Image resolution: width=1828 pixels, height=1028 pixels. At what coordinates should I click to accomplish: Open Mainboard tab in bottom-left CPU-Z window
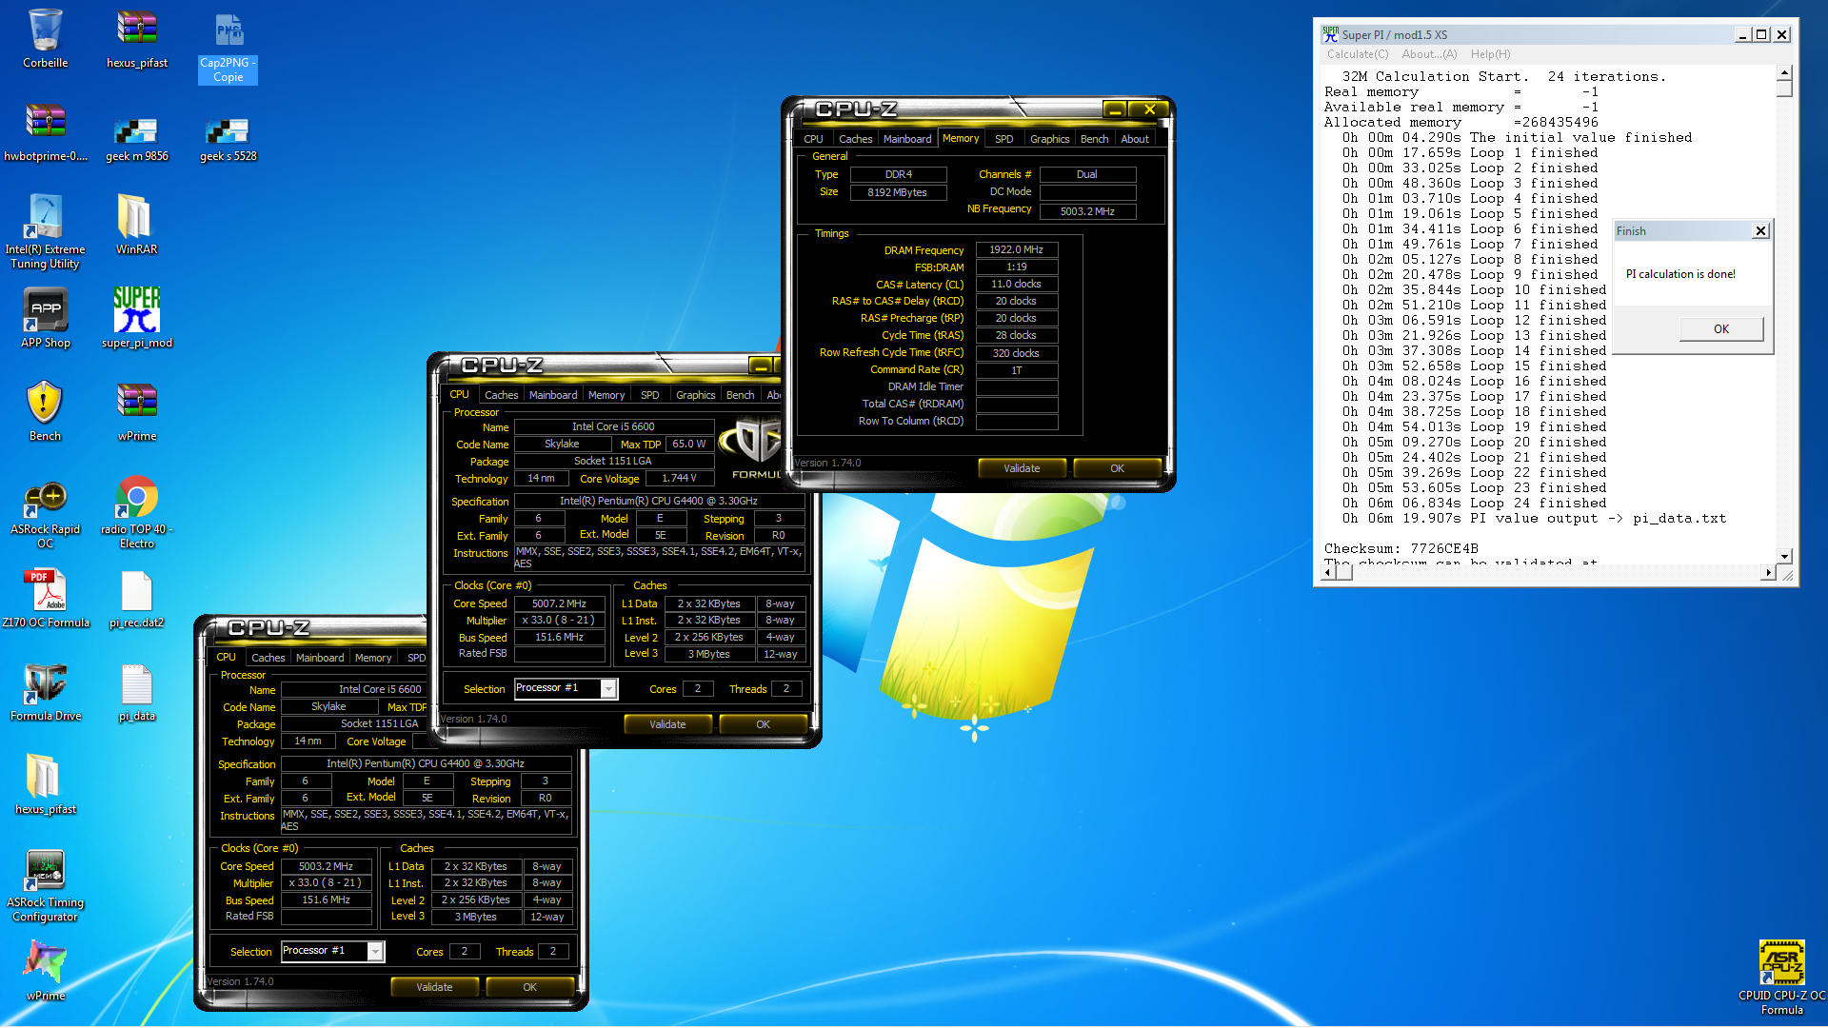[x=320, y=658]
